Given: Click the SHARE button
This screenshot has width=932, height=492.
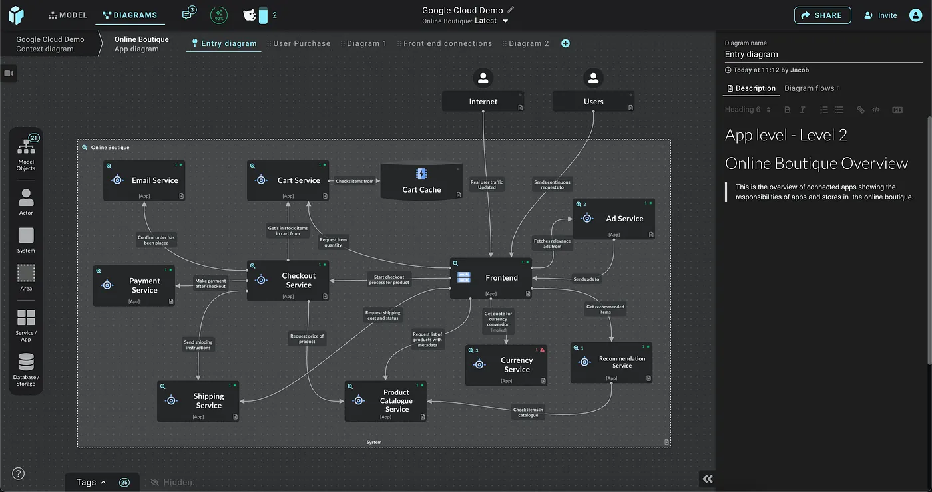Looking at the screenshot, I should click(822, 15).
